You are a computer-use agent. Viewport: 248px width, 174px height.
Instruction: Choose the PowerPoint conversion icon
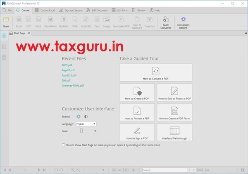[50, 22]
